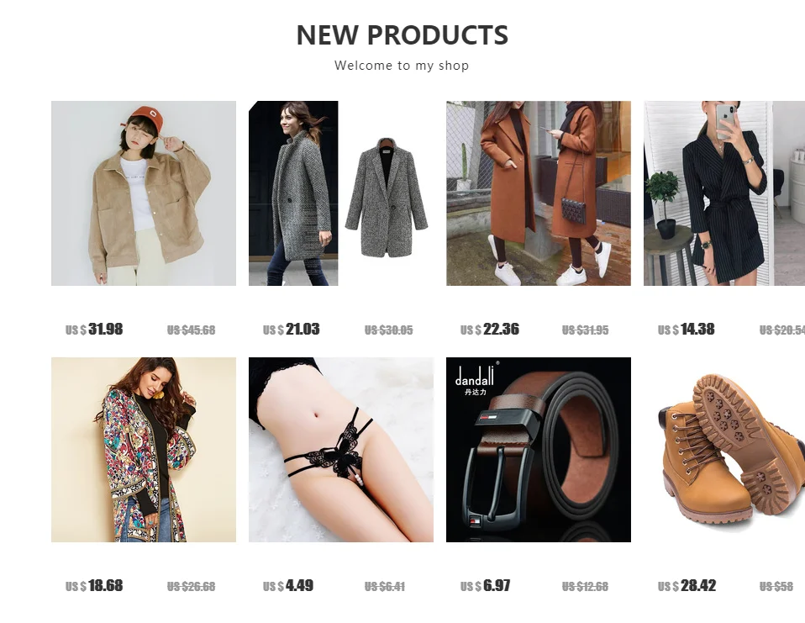Click the NEW PRODUCTS section heading
This screenshot has width=805, height=623.
pos(402,35)
